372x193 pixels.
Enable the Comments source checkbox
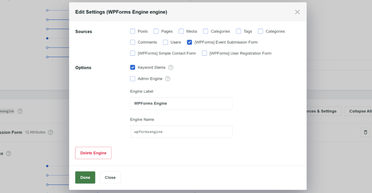(x=133, y=42)
